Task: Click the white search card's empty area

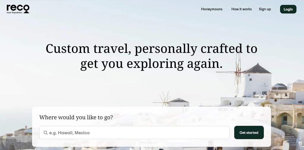Action: pos(175,117)
